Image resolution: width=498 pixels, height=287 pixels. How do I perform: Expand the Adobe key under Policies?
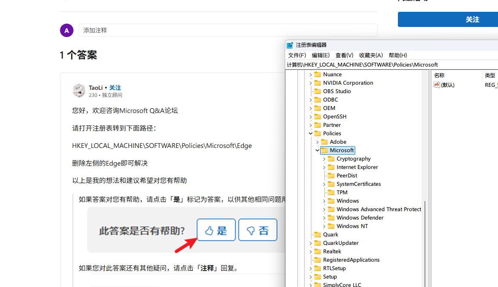pos(317,142)
